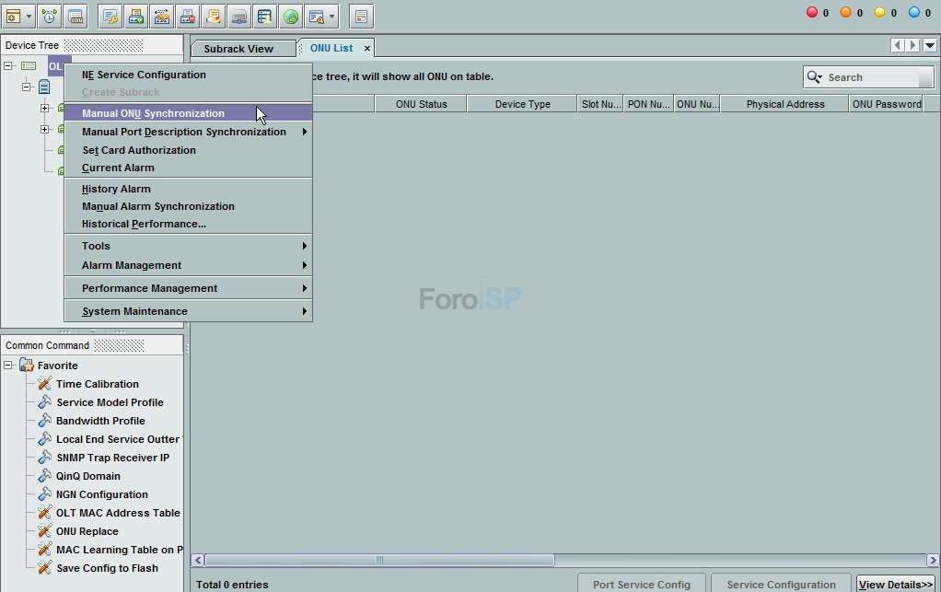Screen dimensions: 941x592
Task: Click the View Details>> button
Action: click(x=895, y=585)
